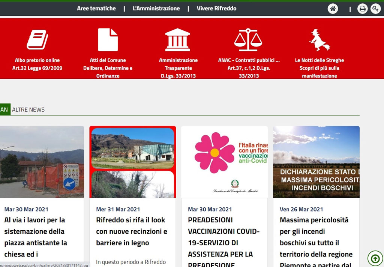Click the Albo pretorio book icon
Image resolution: width=384 pixels, height=267 pixels.
pos(37,40)
